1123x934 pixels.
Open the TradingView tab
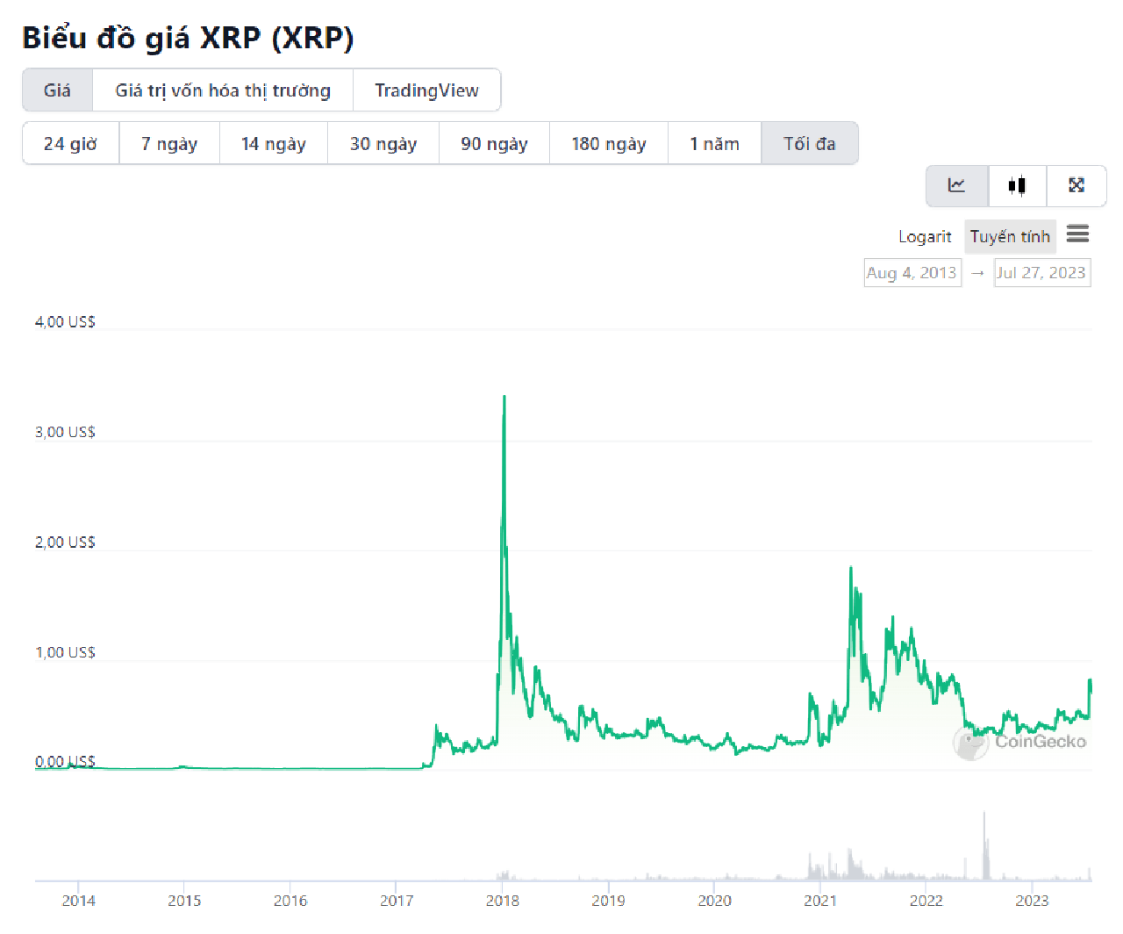tap(426, 90)
